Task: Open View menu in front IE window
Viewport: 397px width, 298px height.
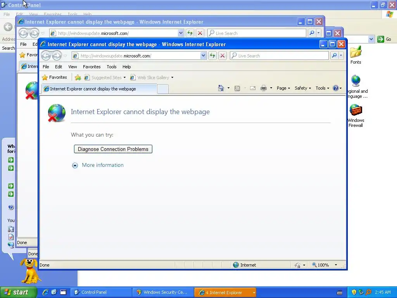Action: pos(72,67)
